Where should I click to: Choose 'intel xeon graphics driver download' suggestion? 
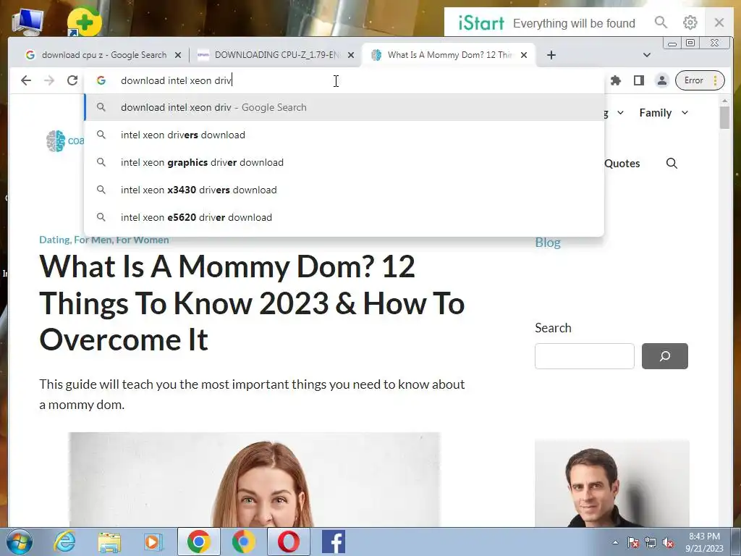click(344, 162)
